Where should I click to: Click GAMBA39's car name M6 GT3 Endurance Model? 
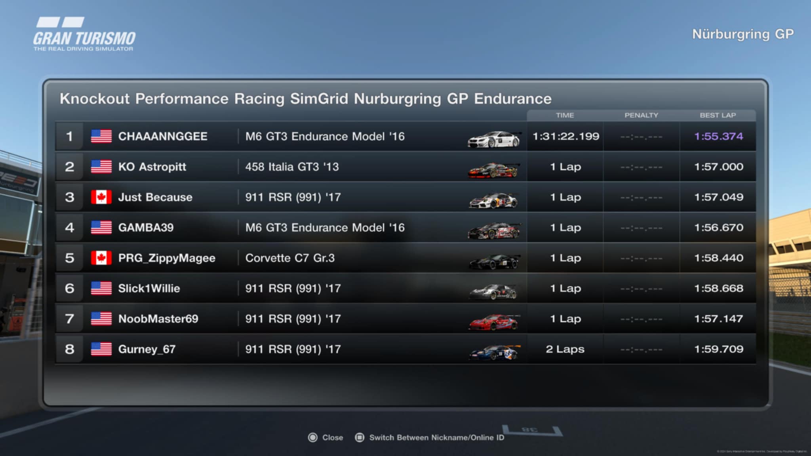325,228
